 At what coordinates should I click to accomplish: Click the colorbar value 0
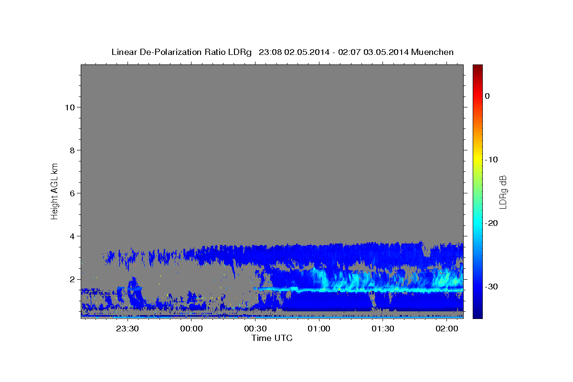coord(488,96)
